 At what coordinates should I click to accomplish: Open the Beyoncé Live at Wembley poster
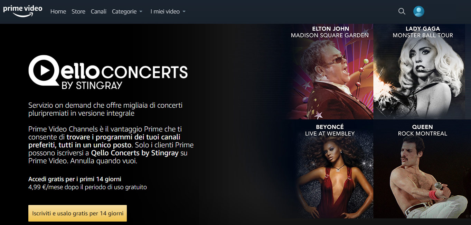[332, 169]
